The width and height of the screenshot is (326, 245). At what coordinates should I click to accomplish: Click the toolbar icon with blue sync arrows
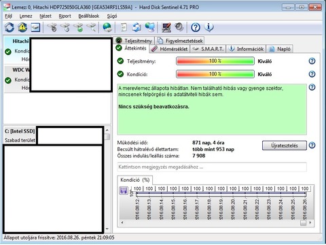[137, 27]
